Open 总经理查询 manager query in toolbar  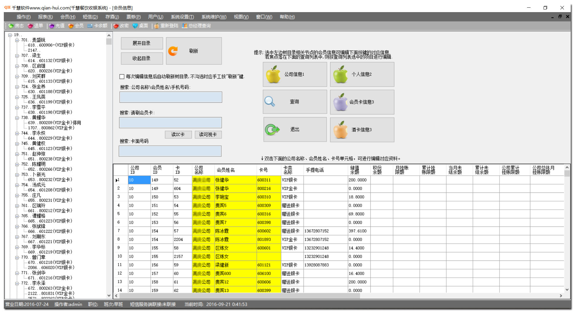pos(196,26)
